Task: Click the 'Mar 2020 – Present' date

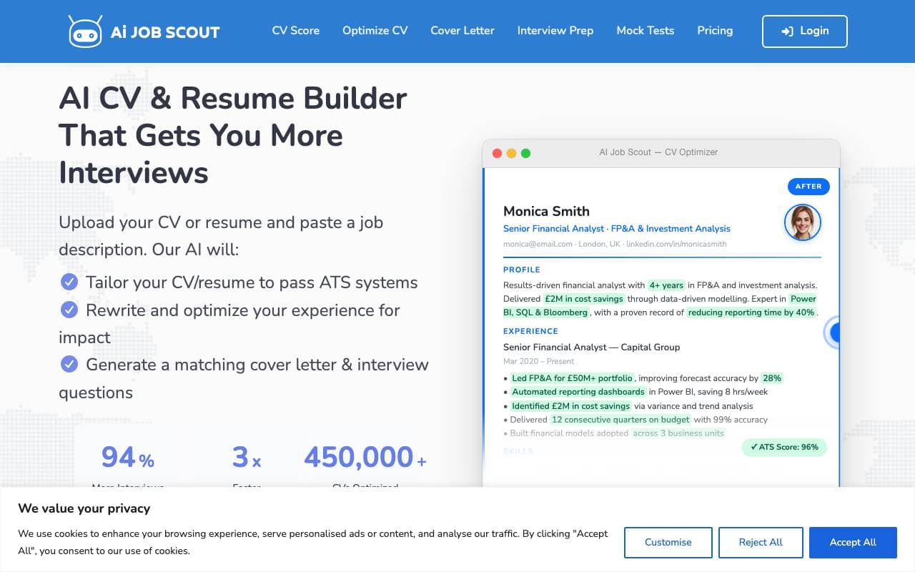Action: [x=539, y=362]
